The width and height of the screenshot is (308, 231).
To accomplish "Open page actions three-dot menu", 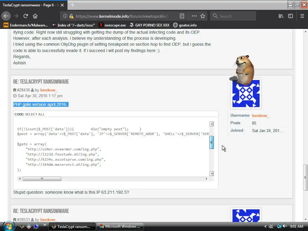I will pyautogui.click(x=194, y=16).
